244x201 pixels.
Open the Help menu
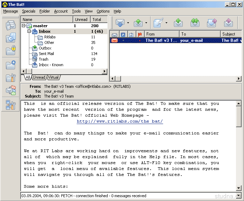coord(117,11)
